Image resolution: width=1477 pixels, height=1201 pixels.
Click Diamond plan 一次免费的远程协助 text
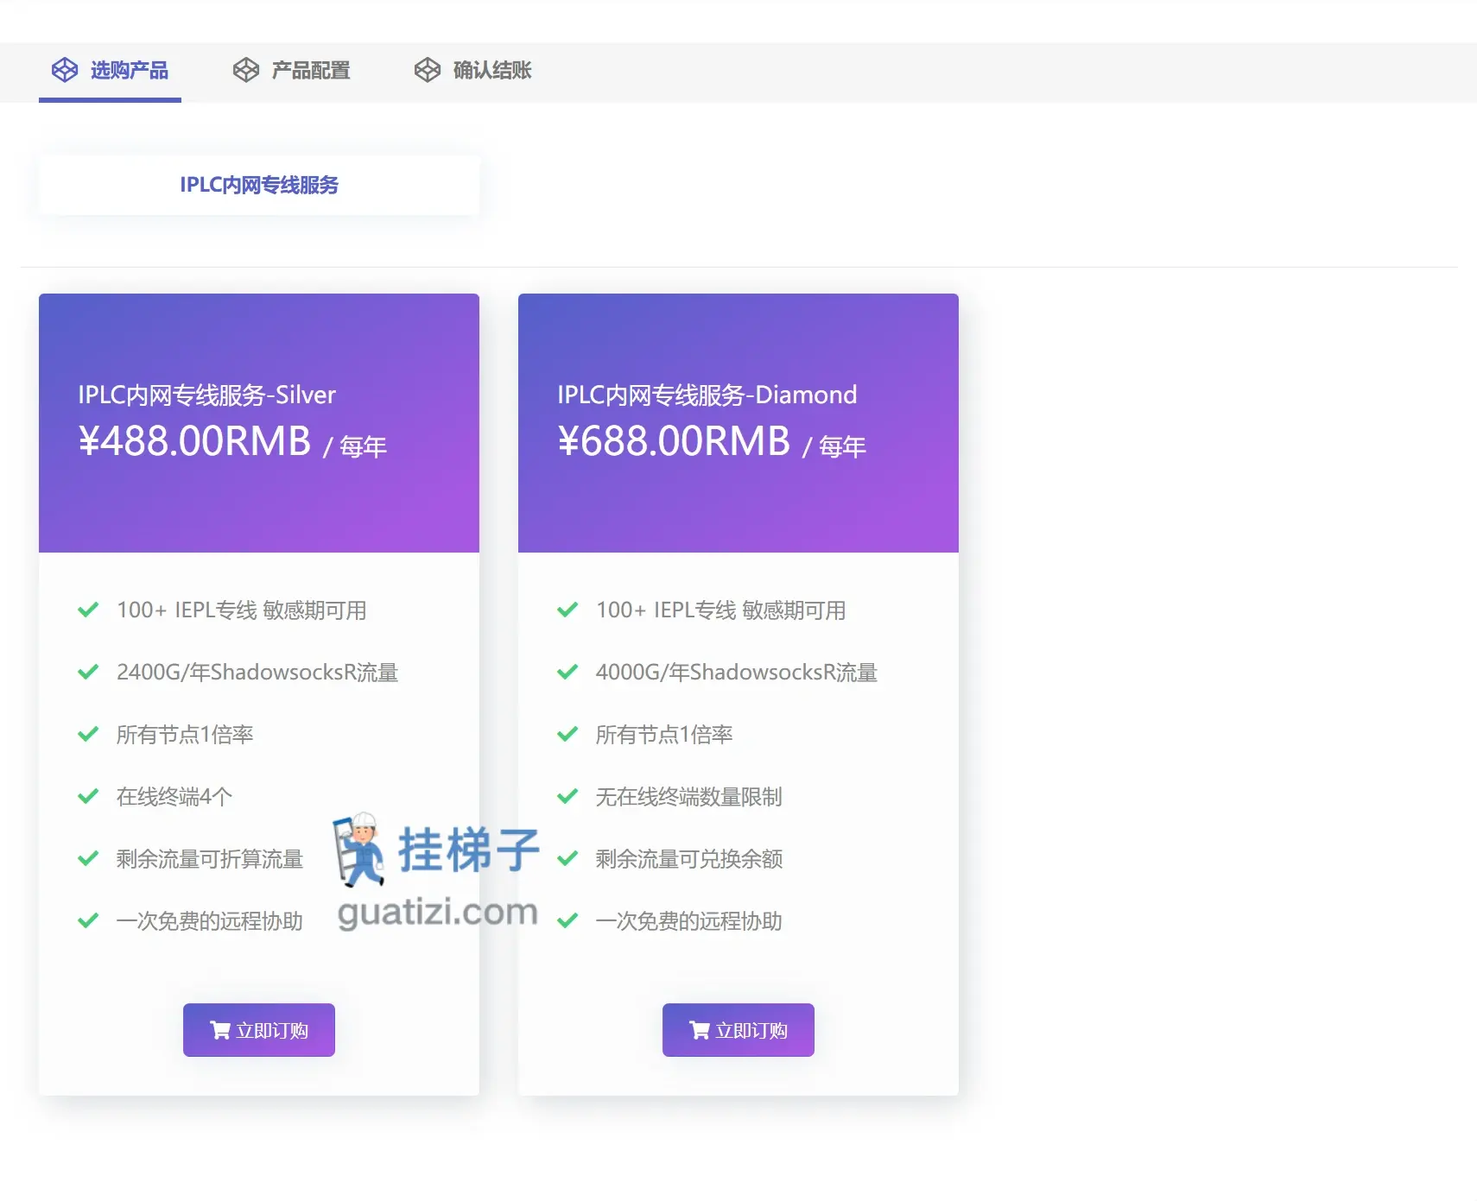(x=689, y=921)
